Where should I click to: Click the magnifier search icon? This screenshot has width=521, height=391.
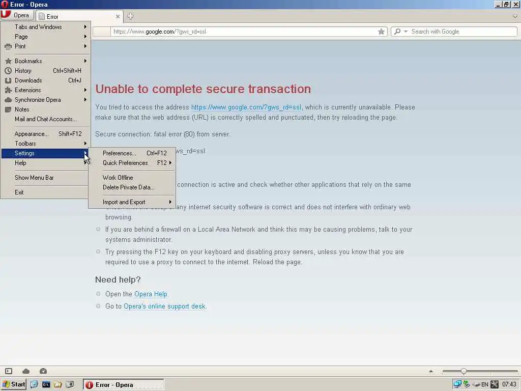(397, 32)
